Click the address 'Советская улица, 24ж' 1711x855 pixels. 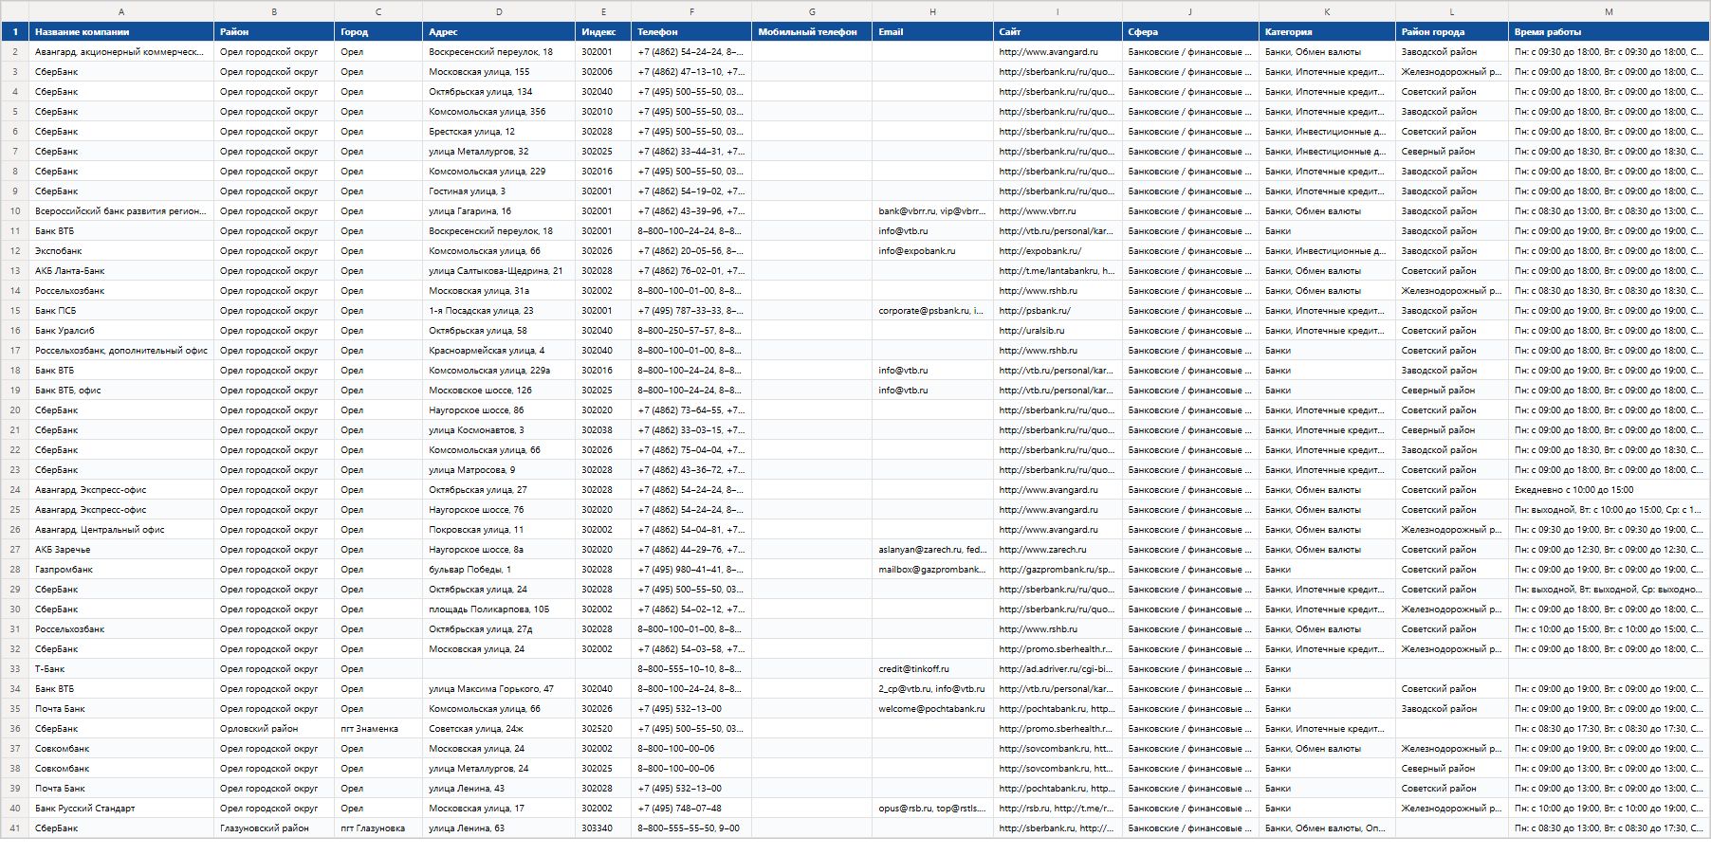[499, 729]
